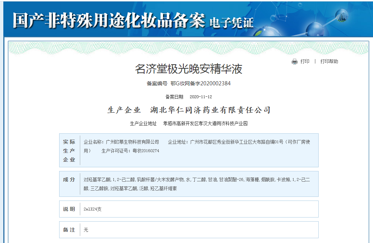
Task: Select specification text 2mlX24支
Action: pos(92,209)
